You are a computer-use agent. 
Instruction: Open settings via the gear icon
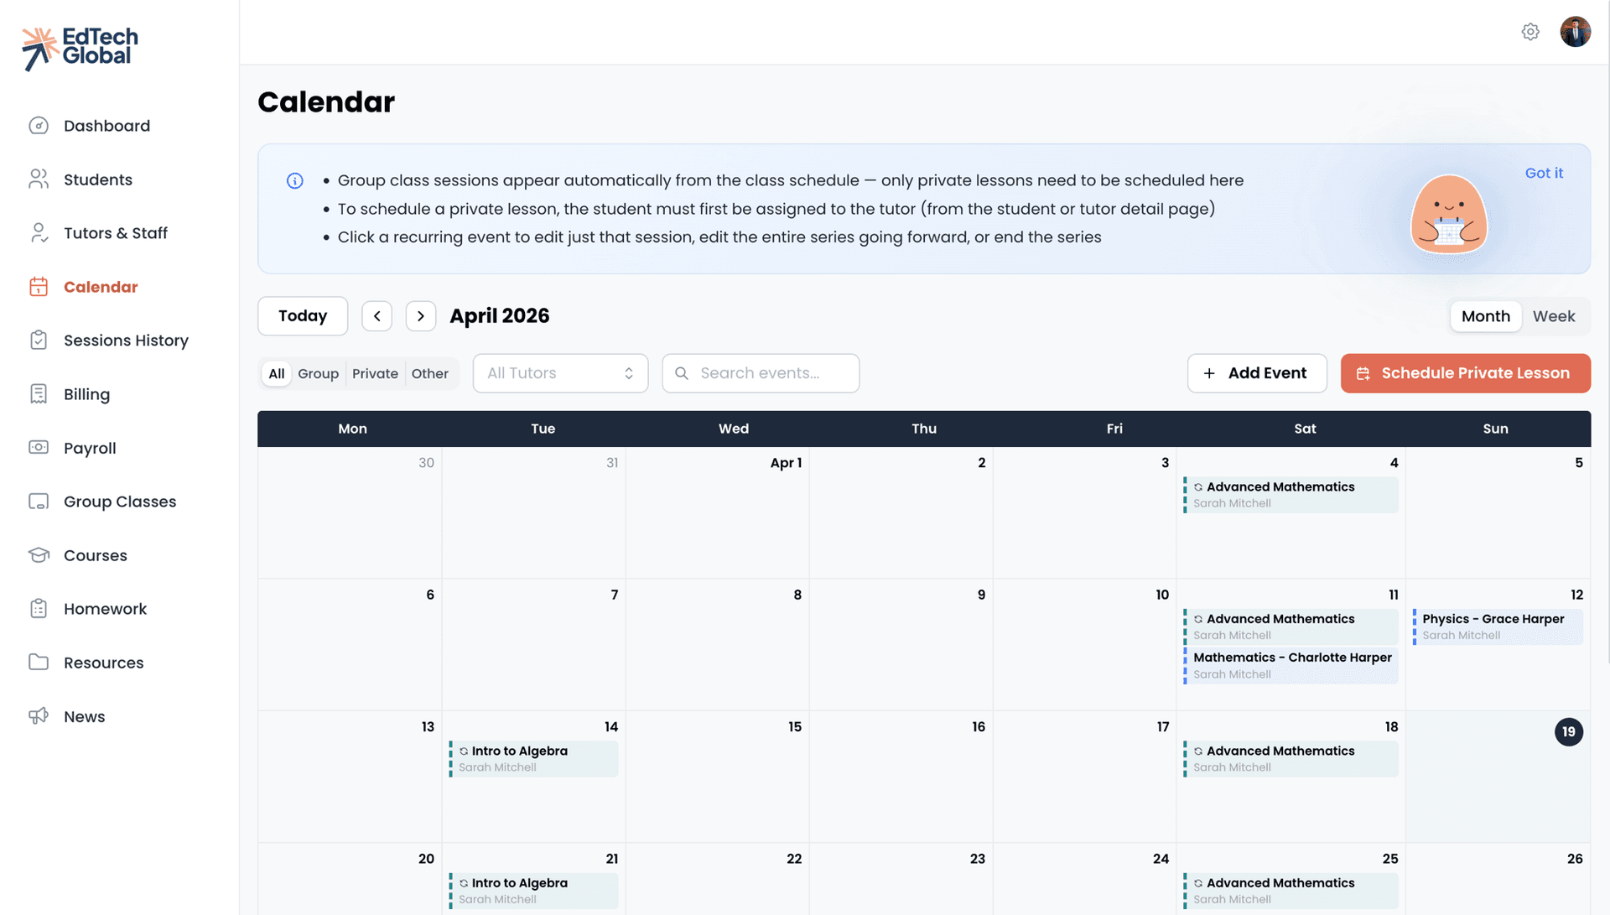pyautogui.click(x=1530, y=32)
